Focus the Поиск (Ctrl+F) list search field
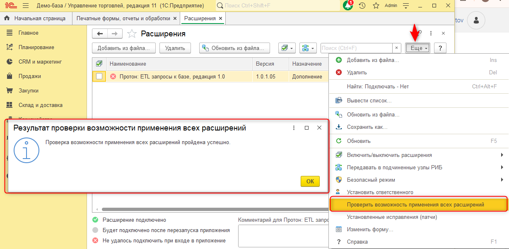The height and width of the screenshot is (249, 509). [x=356, y=48]
